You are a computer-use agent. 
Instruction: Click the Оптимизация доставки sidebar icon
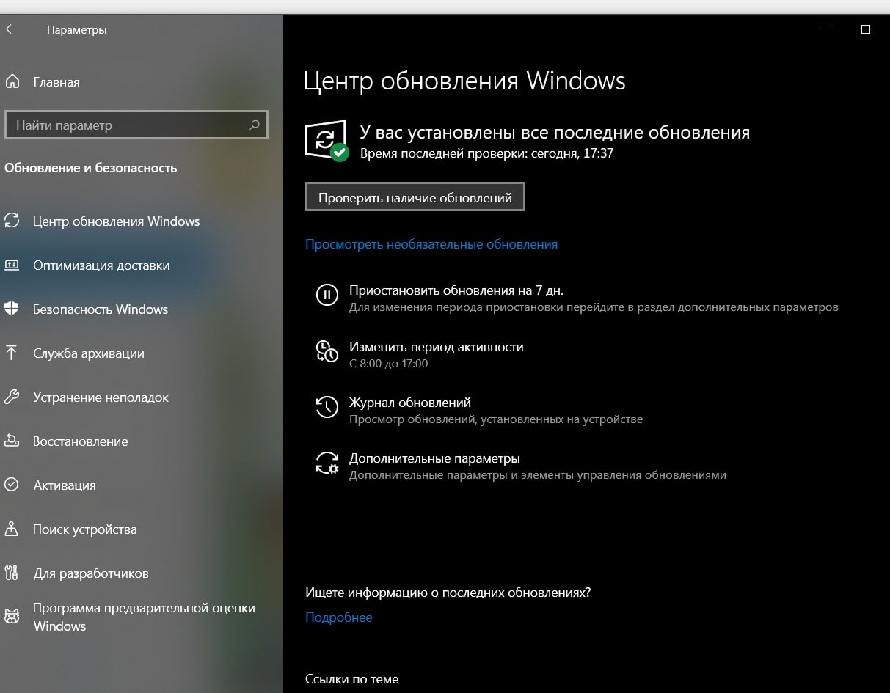click(x=11, y=265)
